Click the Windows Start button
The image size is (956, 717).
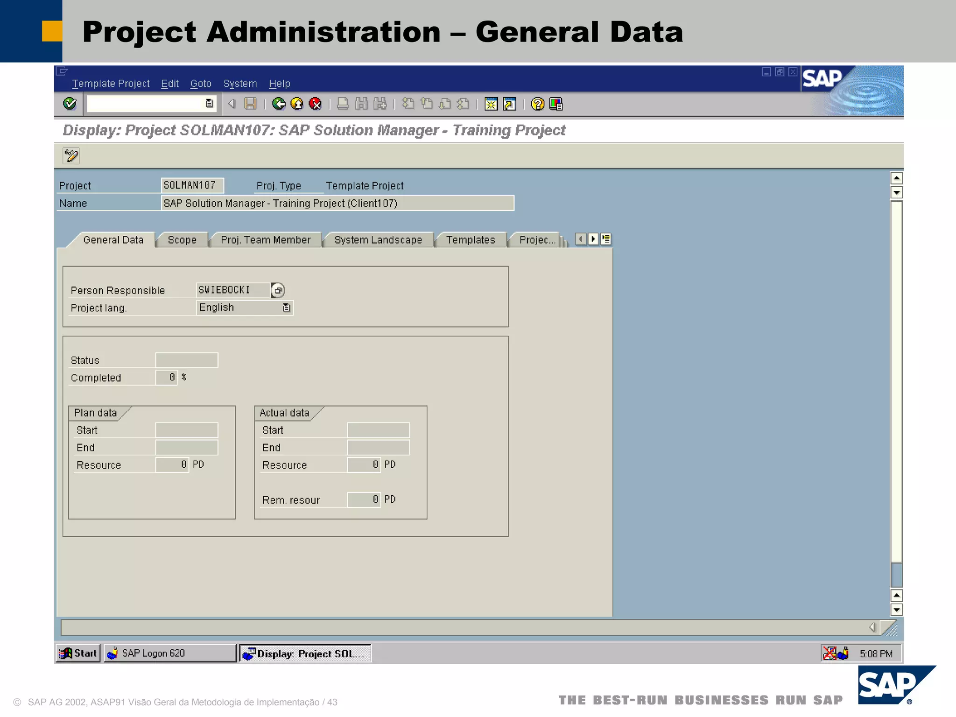point(78,653)
